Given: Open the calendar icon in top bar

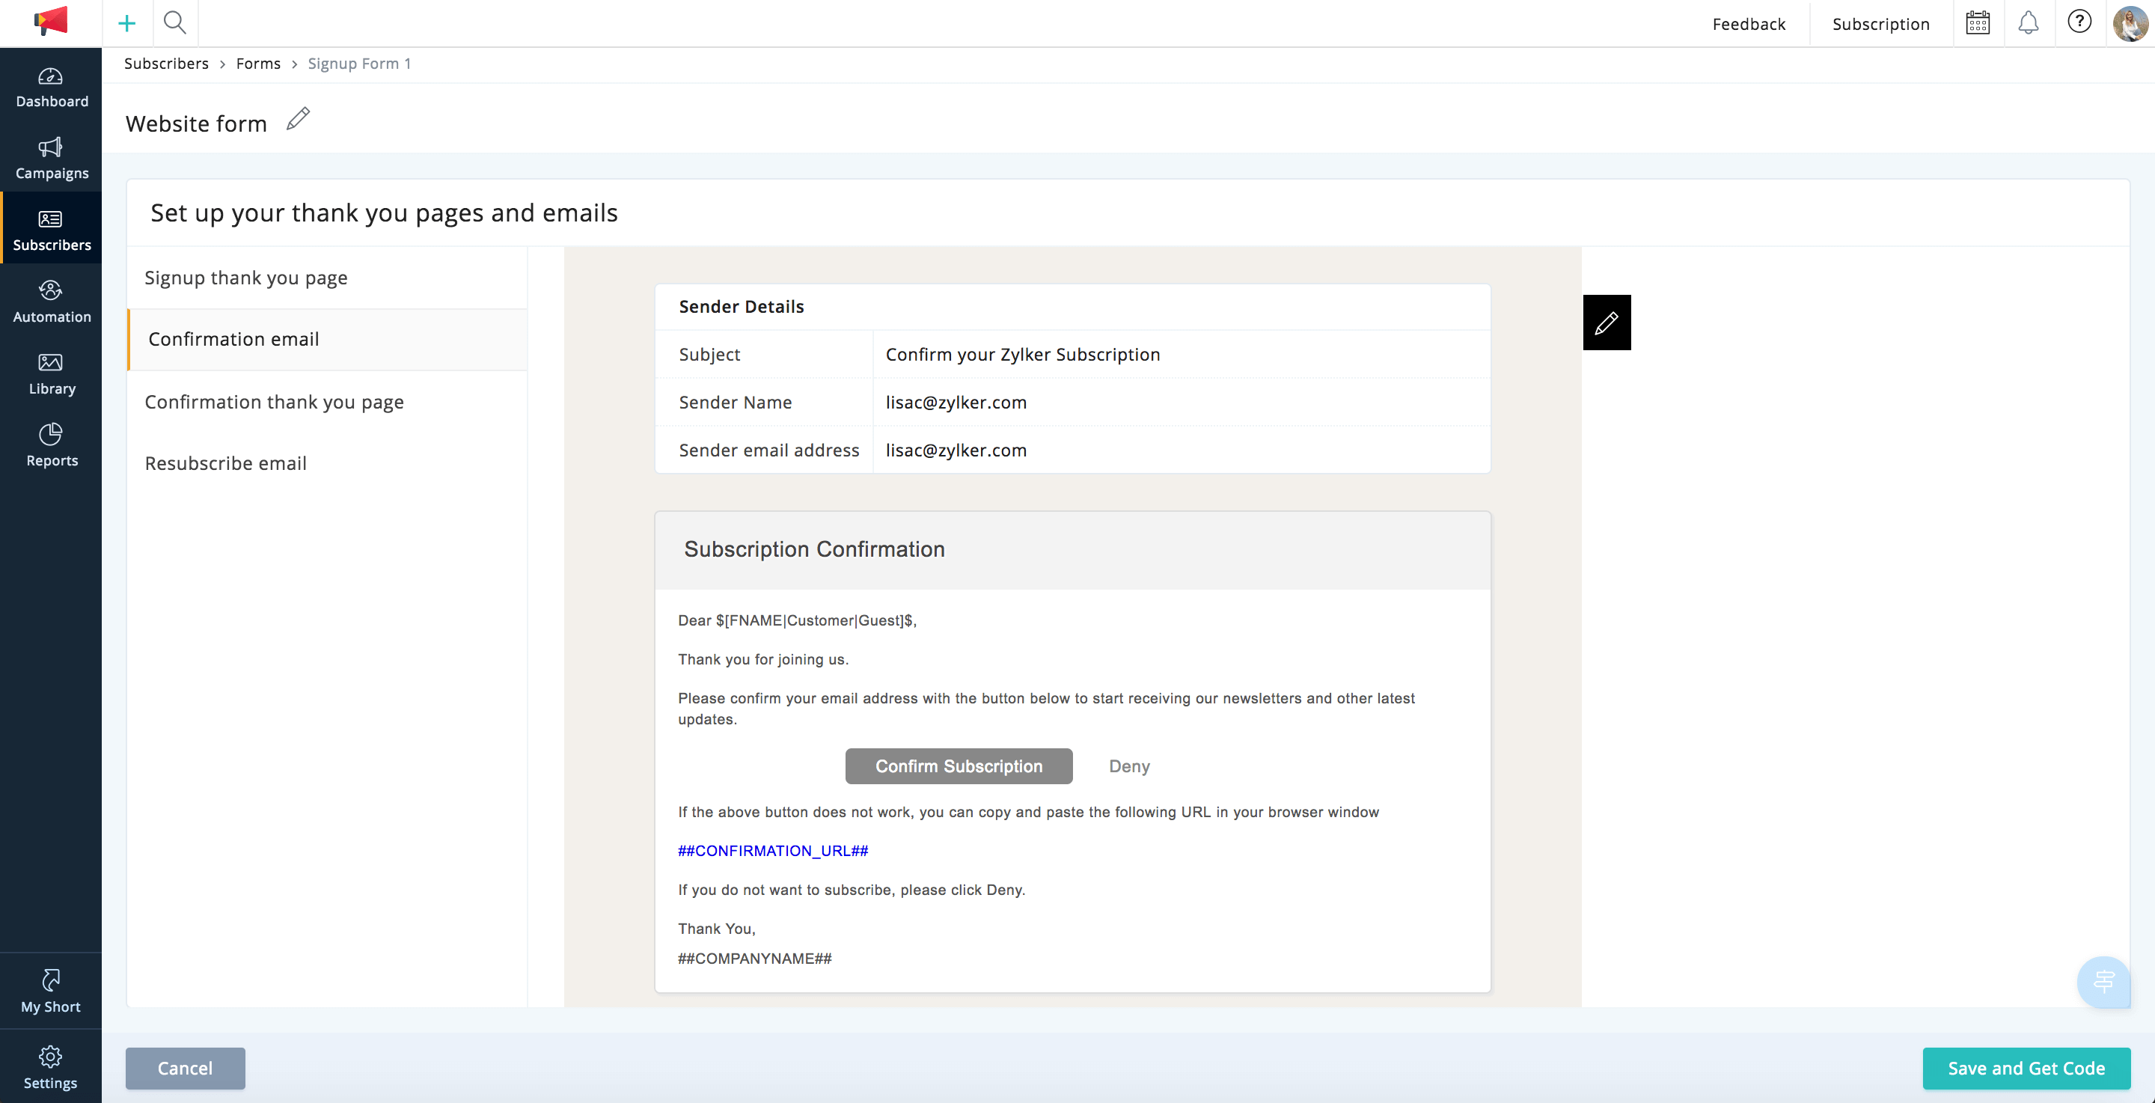Looking at the screenshot, I should [1978, 22].
